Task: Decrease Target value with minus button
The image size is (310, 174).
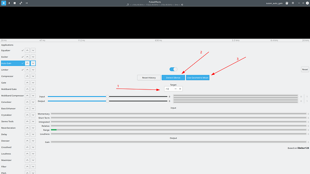Action: [x=175, y=89]
